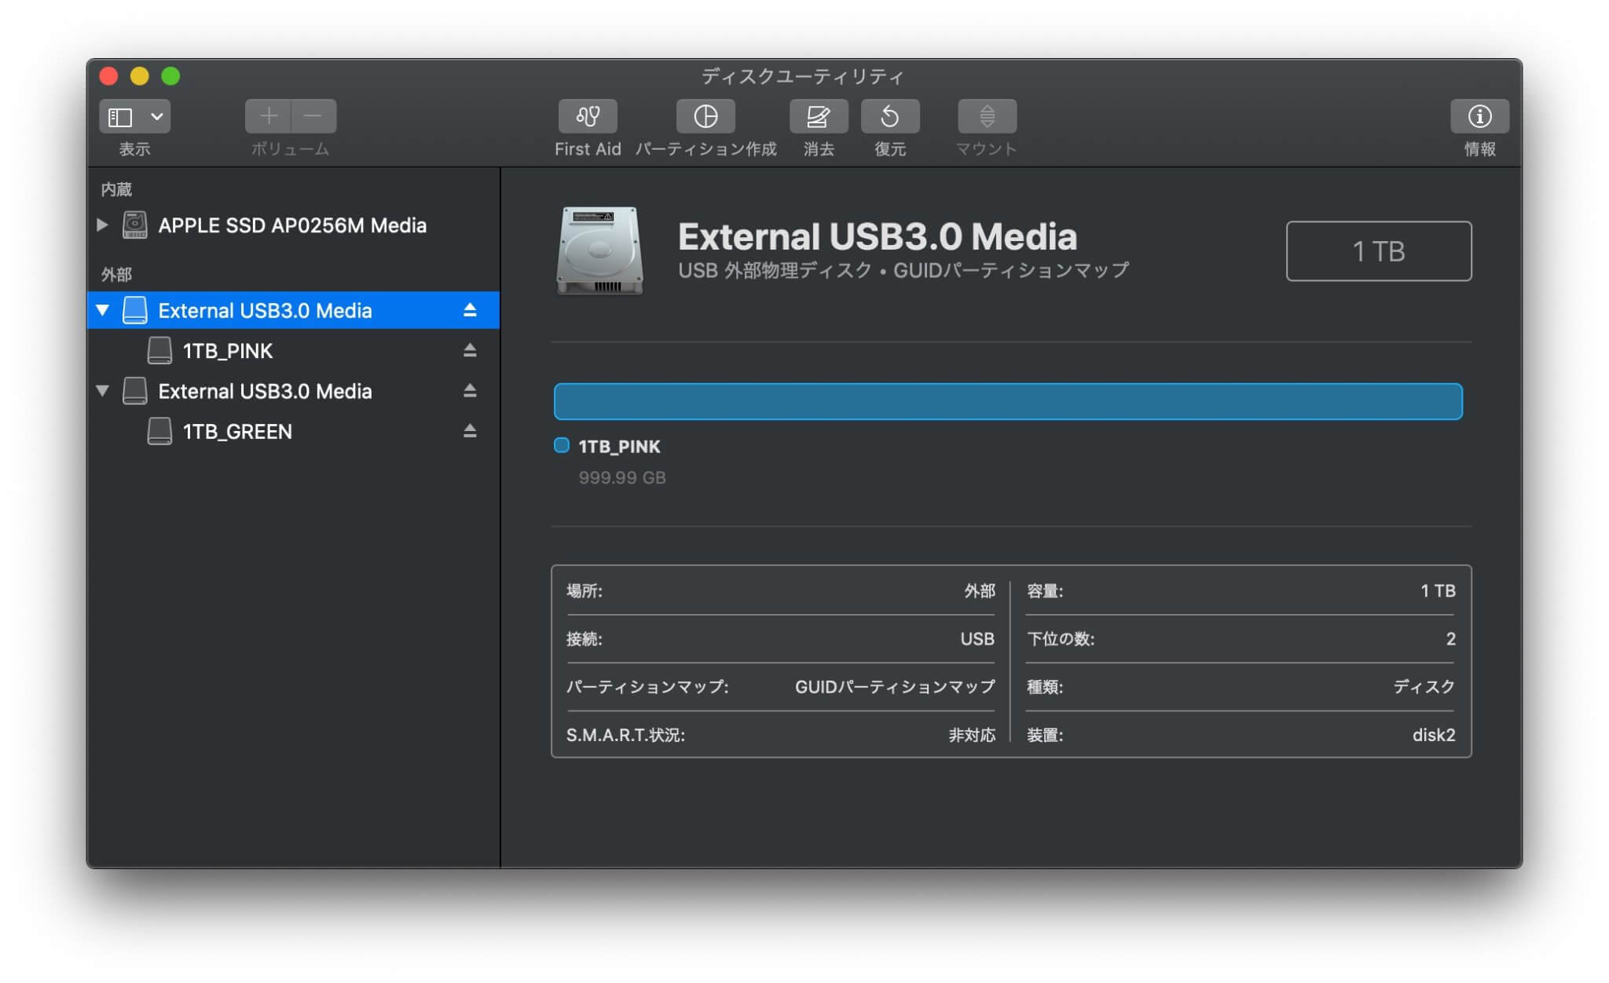This screenshot has width=1609, height=983.
Task: Select the 1TB_PINK volume in sidebar
Action: (x=228, y=350)
